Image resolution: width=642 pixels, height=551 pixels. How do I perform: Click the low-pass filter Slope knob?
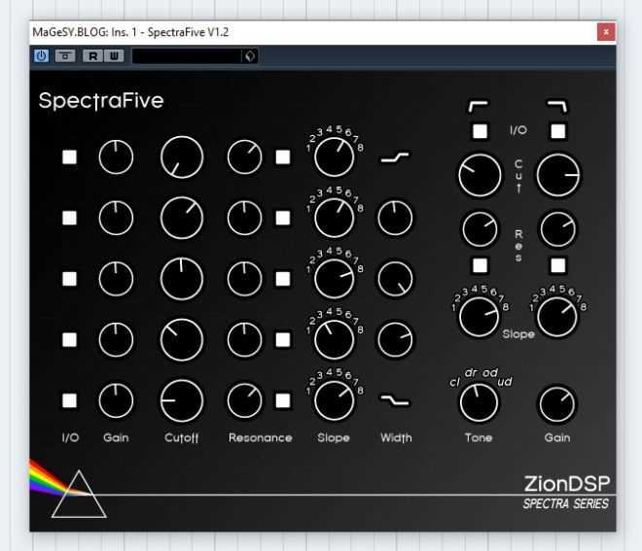pyautogui.click(x=557, y=317)
